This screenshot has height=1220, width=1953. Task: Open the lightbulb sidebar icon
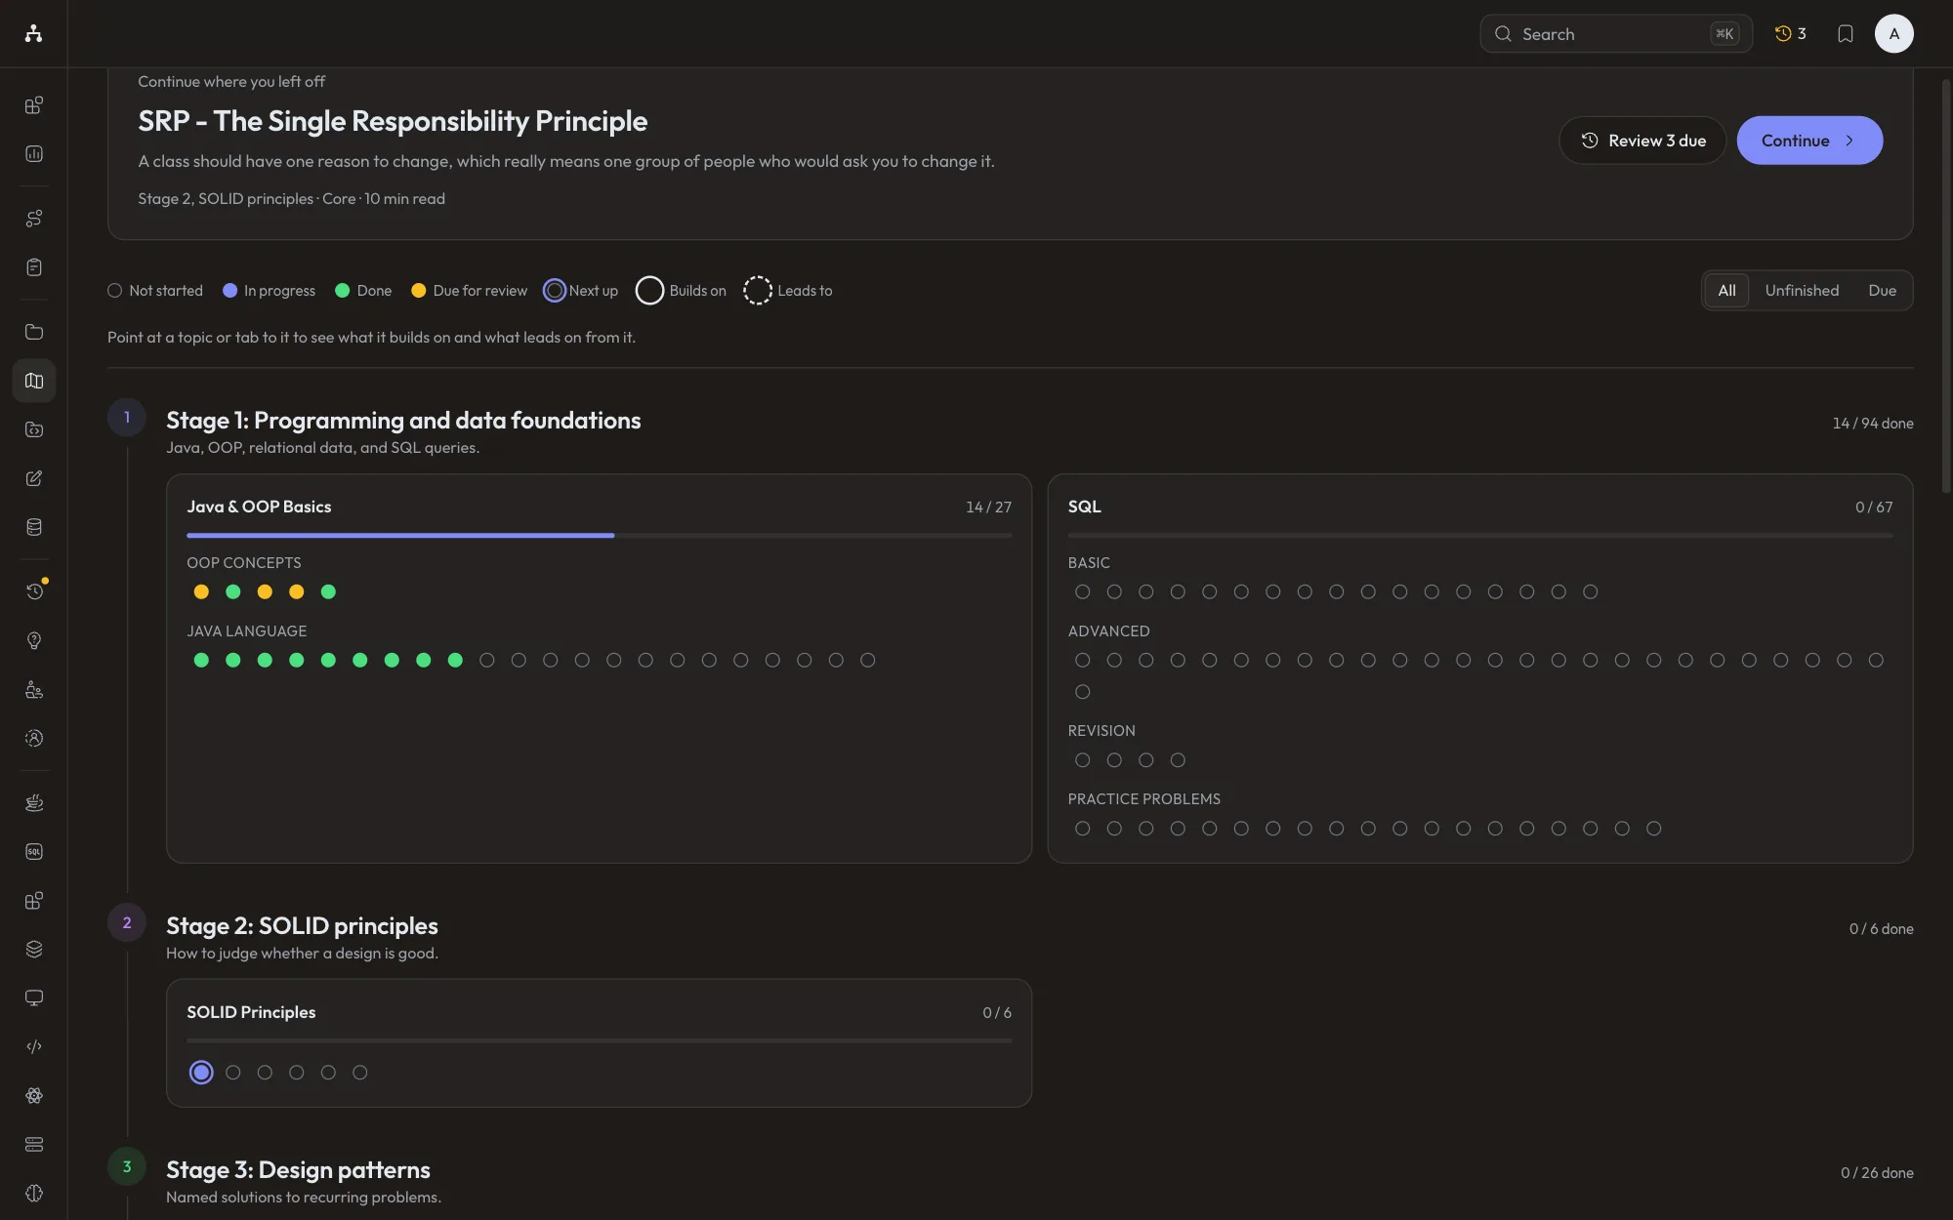click(34, 640)
